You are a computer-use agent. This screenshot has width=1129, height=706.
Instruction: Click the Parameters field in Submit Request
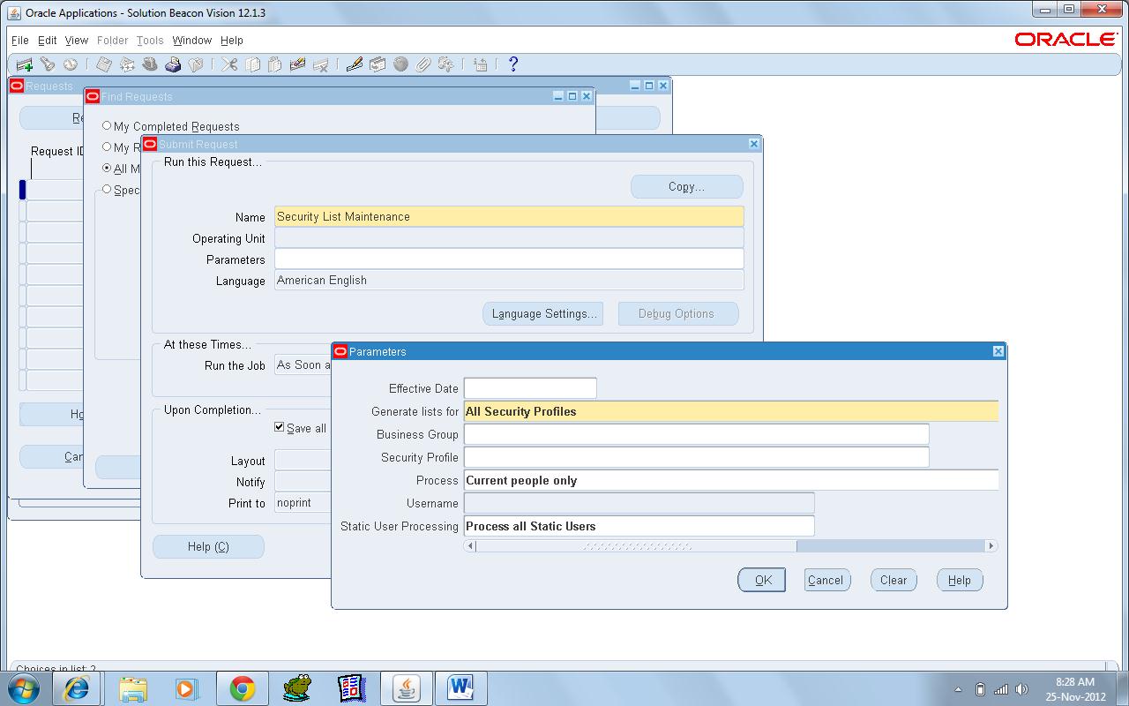[x=509, y=259]
